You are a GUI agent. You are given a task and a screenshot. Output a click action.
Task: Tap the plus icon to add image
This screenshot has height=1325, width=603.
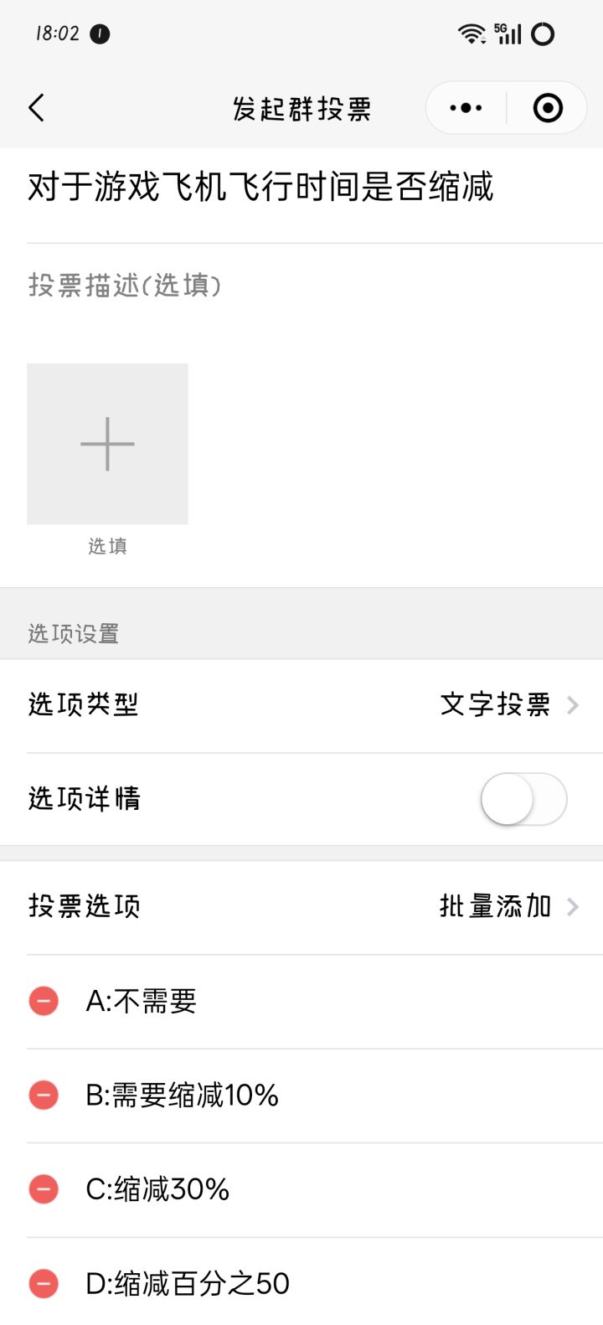[107, 444]
